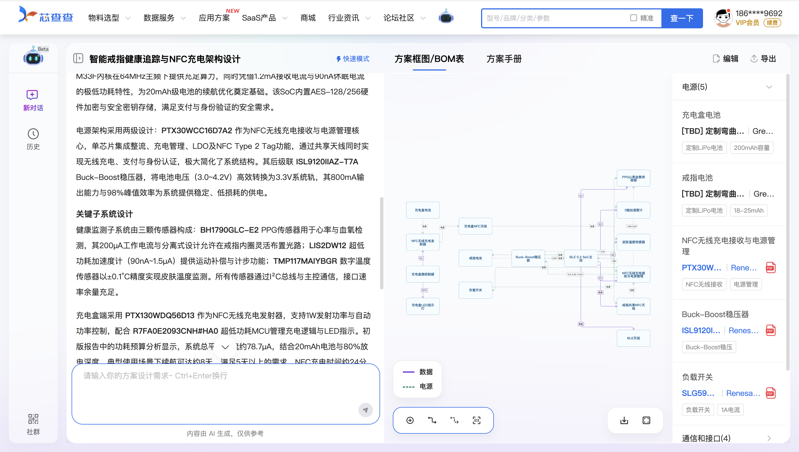799x452 pixels.
Task: Select the BLE 5.2 SoC主控 diagram node
Action: coord(581,258)
